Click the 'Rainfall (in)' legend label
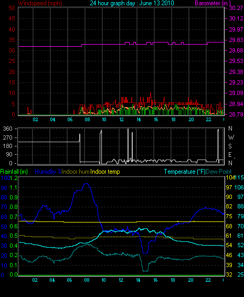The image size is (244, 297). (14, 172)
